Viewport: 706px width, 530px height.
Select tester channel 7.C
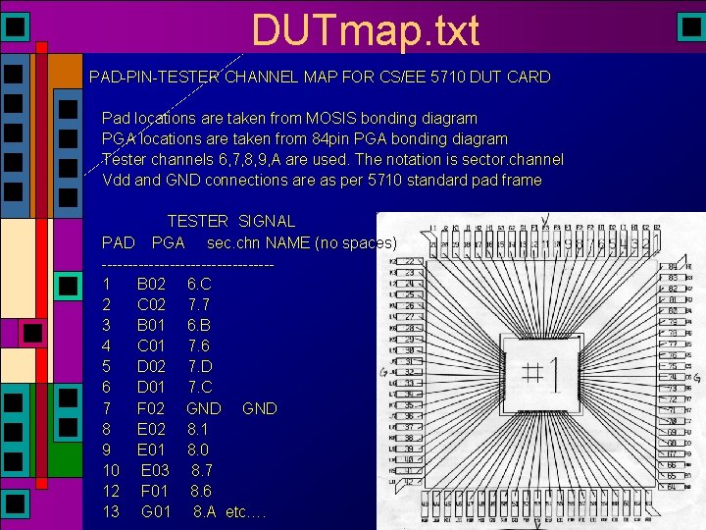coord(200,387)
